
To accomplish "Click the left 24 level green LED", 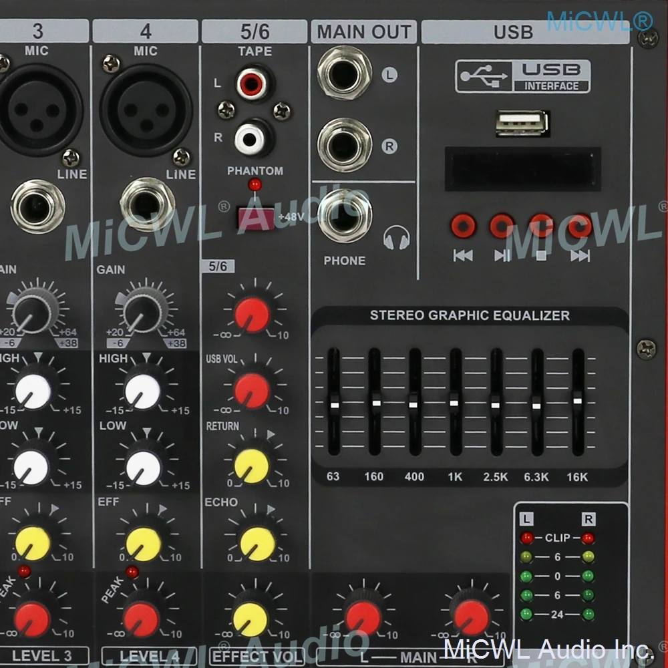I will click(526, 615).
